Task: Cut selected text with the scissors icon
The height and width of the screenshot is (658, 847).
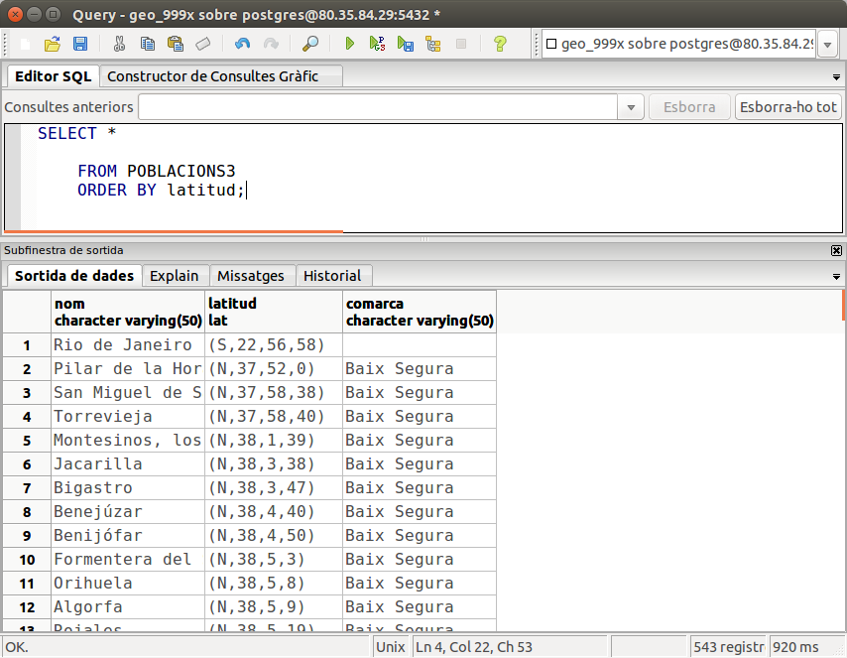Action: point(119,44)
